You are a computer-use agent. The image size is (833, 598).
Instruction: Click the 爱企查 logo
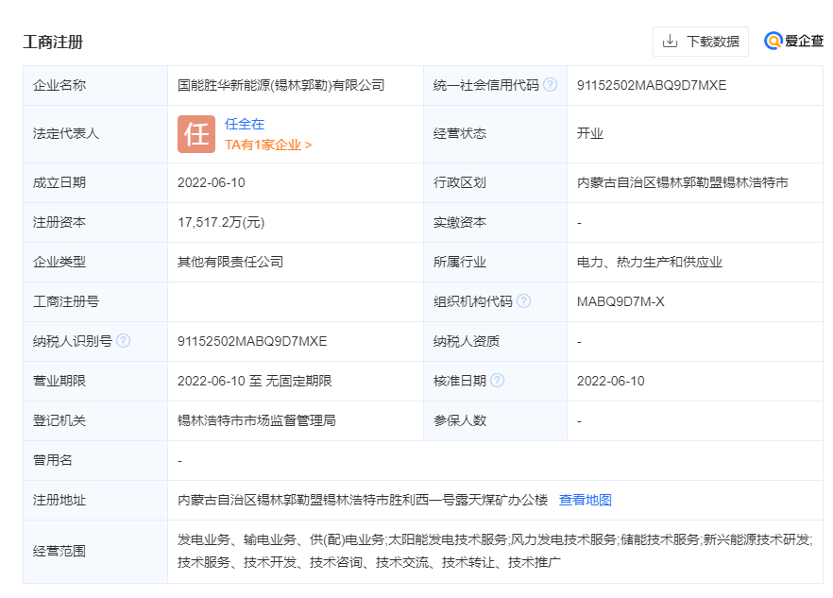tap(793, 42)
